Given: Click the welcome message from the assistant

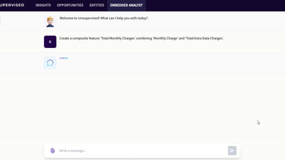Looking at the screenshot, I should [x=104, y=18].
